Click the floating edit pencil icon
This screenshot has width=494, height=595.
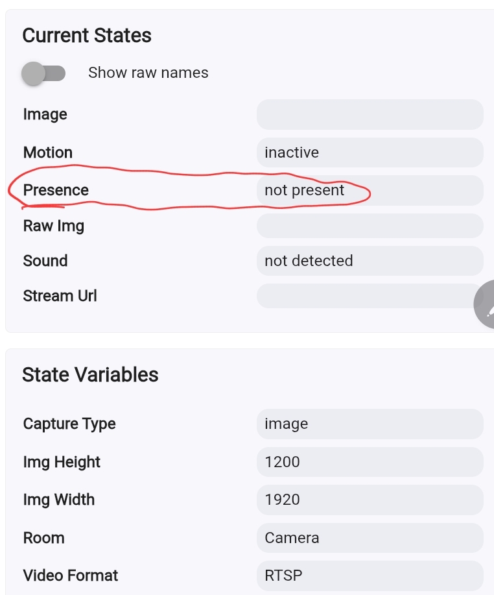(487, 304)
